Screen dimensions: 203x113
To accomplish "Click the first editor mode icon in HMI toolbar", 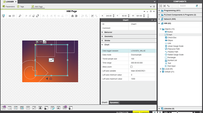I will pyautogui.click(x=4, y=16).
